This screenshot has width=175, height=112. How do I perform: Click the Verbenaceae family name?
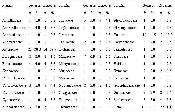pyautogui.click(x=122, y=100)
